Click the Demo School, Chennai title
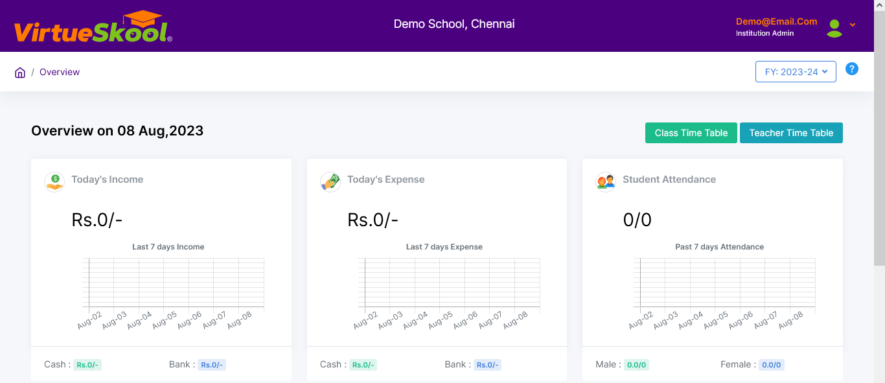 (454, 24)
